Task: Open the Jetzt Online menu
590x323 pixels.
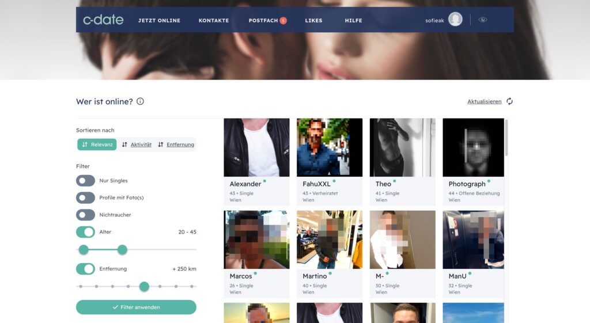Action: tap(159, 21)
